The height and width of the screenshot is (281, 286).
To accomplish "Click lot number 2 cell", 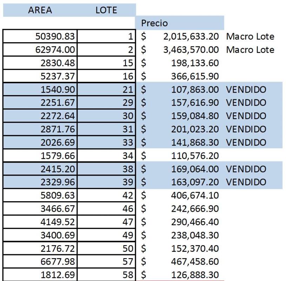I will 106,50.
